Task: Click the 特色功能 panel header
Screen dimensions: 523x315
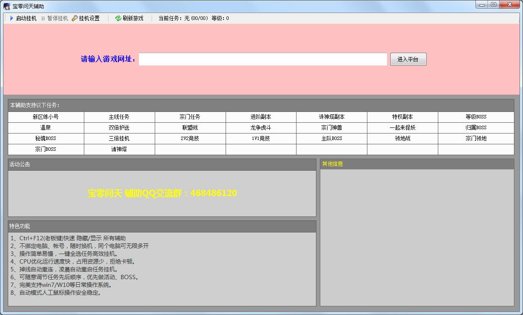Action: pyautogui.click(x=162, y=226)
